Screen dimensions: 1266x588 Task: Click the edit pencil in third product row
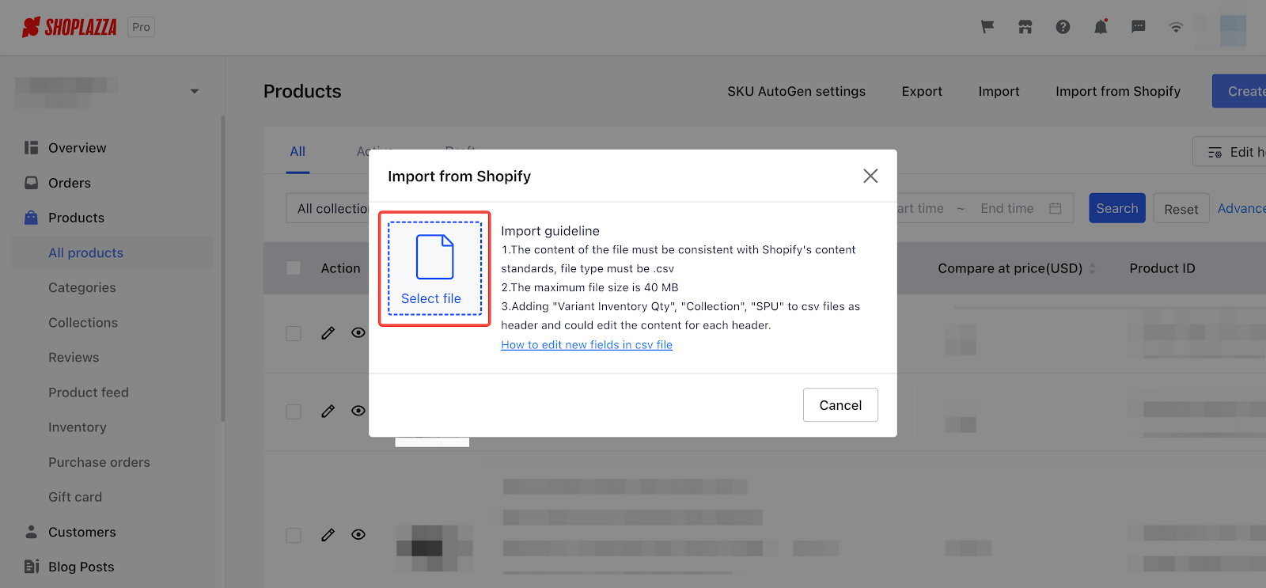(328, 535)
